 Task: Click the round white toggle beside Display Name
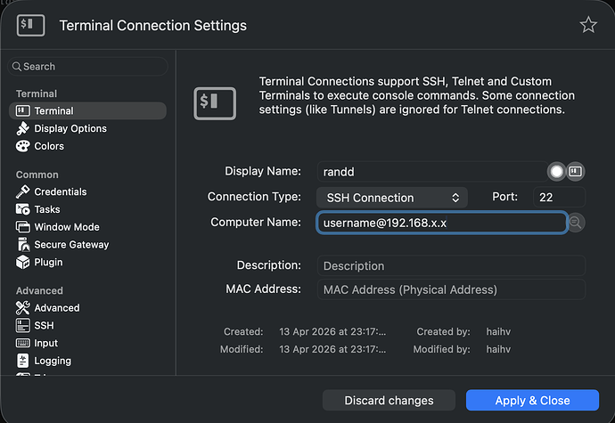coord(557,171)
